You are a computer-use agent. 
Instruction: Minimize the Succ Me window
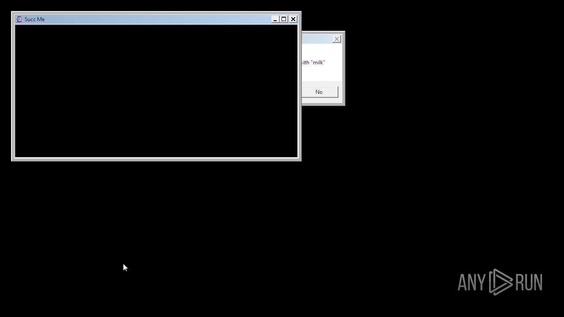tap(275, 19)
